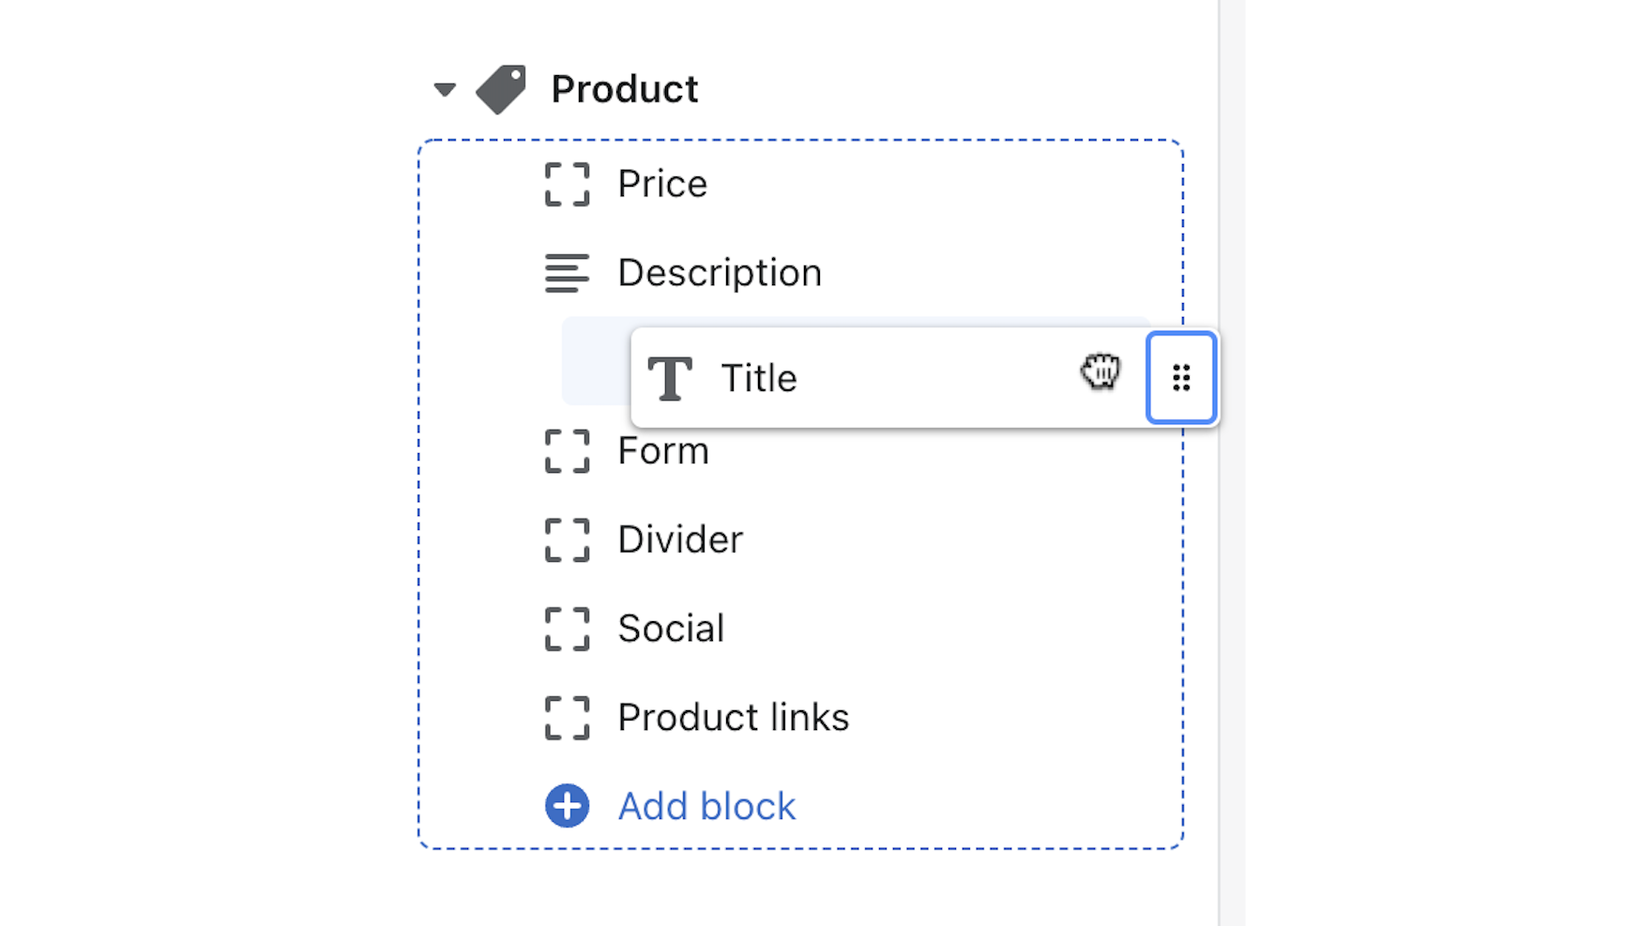The width and height of the screenshot is (1638, 926).
Task: Select the Form block icon
Action: pos(567,451)
